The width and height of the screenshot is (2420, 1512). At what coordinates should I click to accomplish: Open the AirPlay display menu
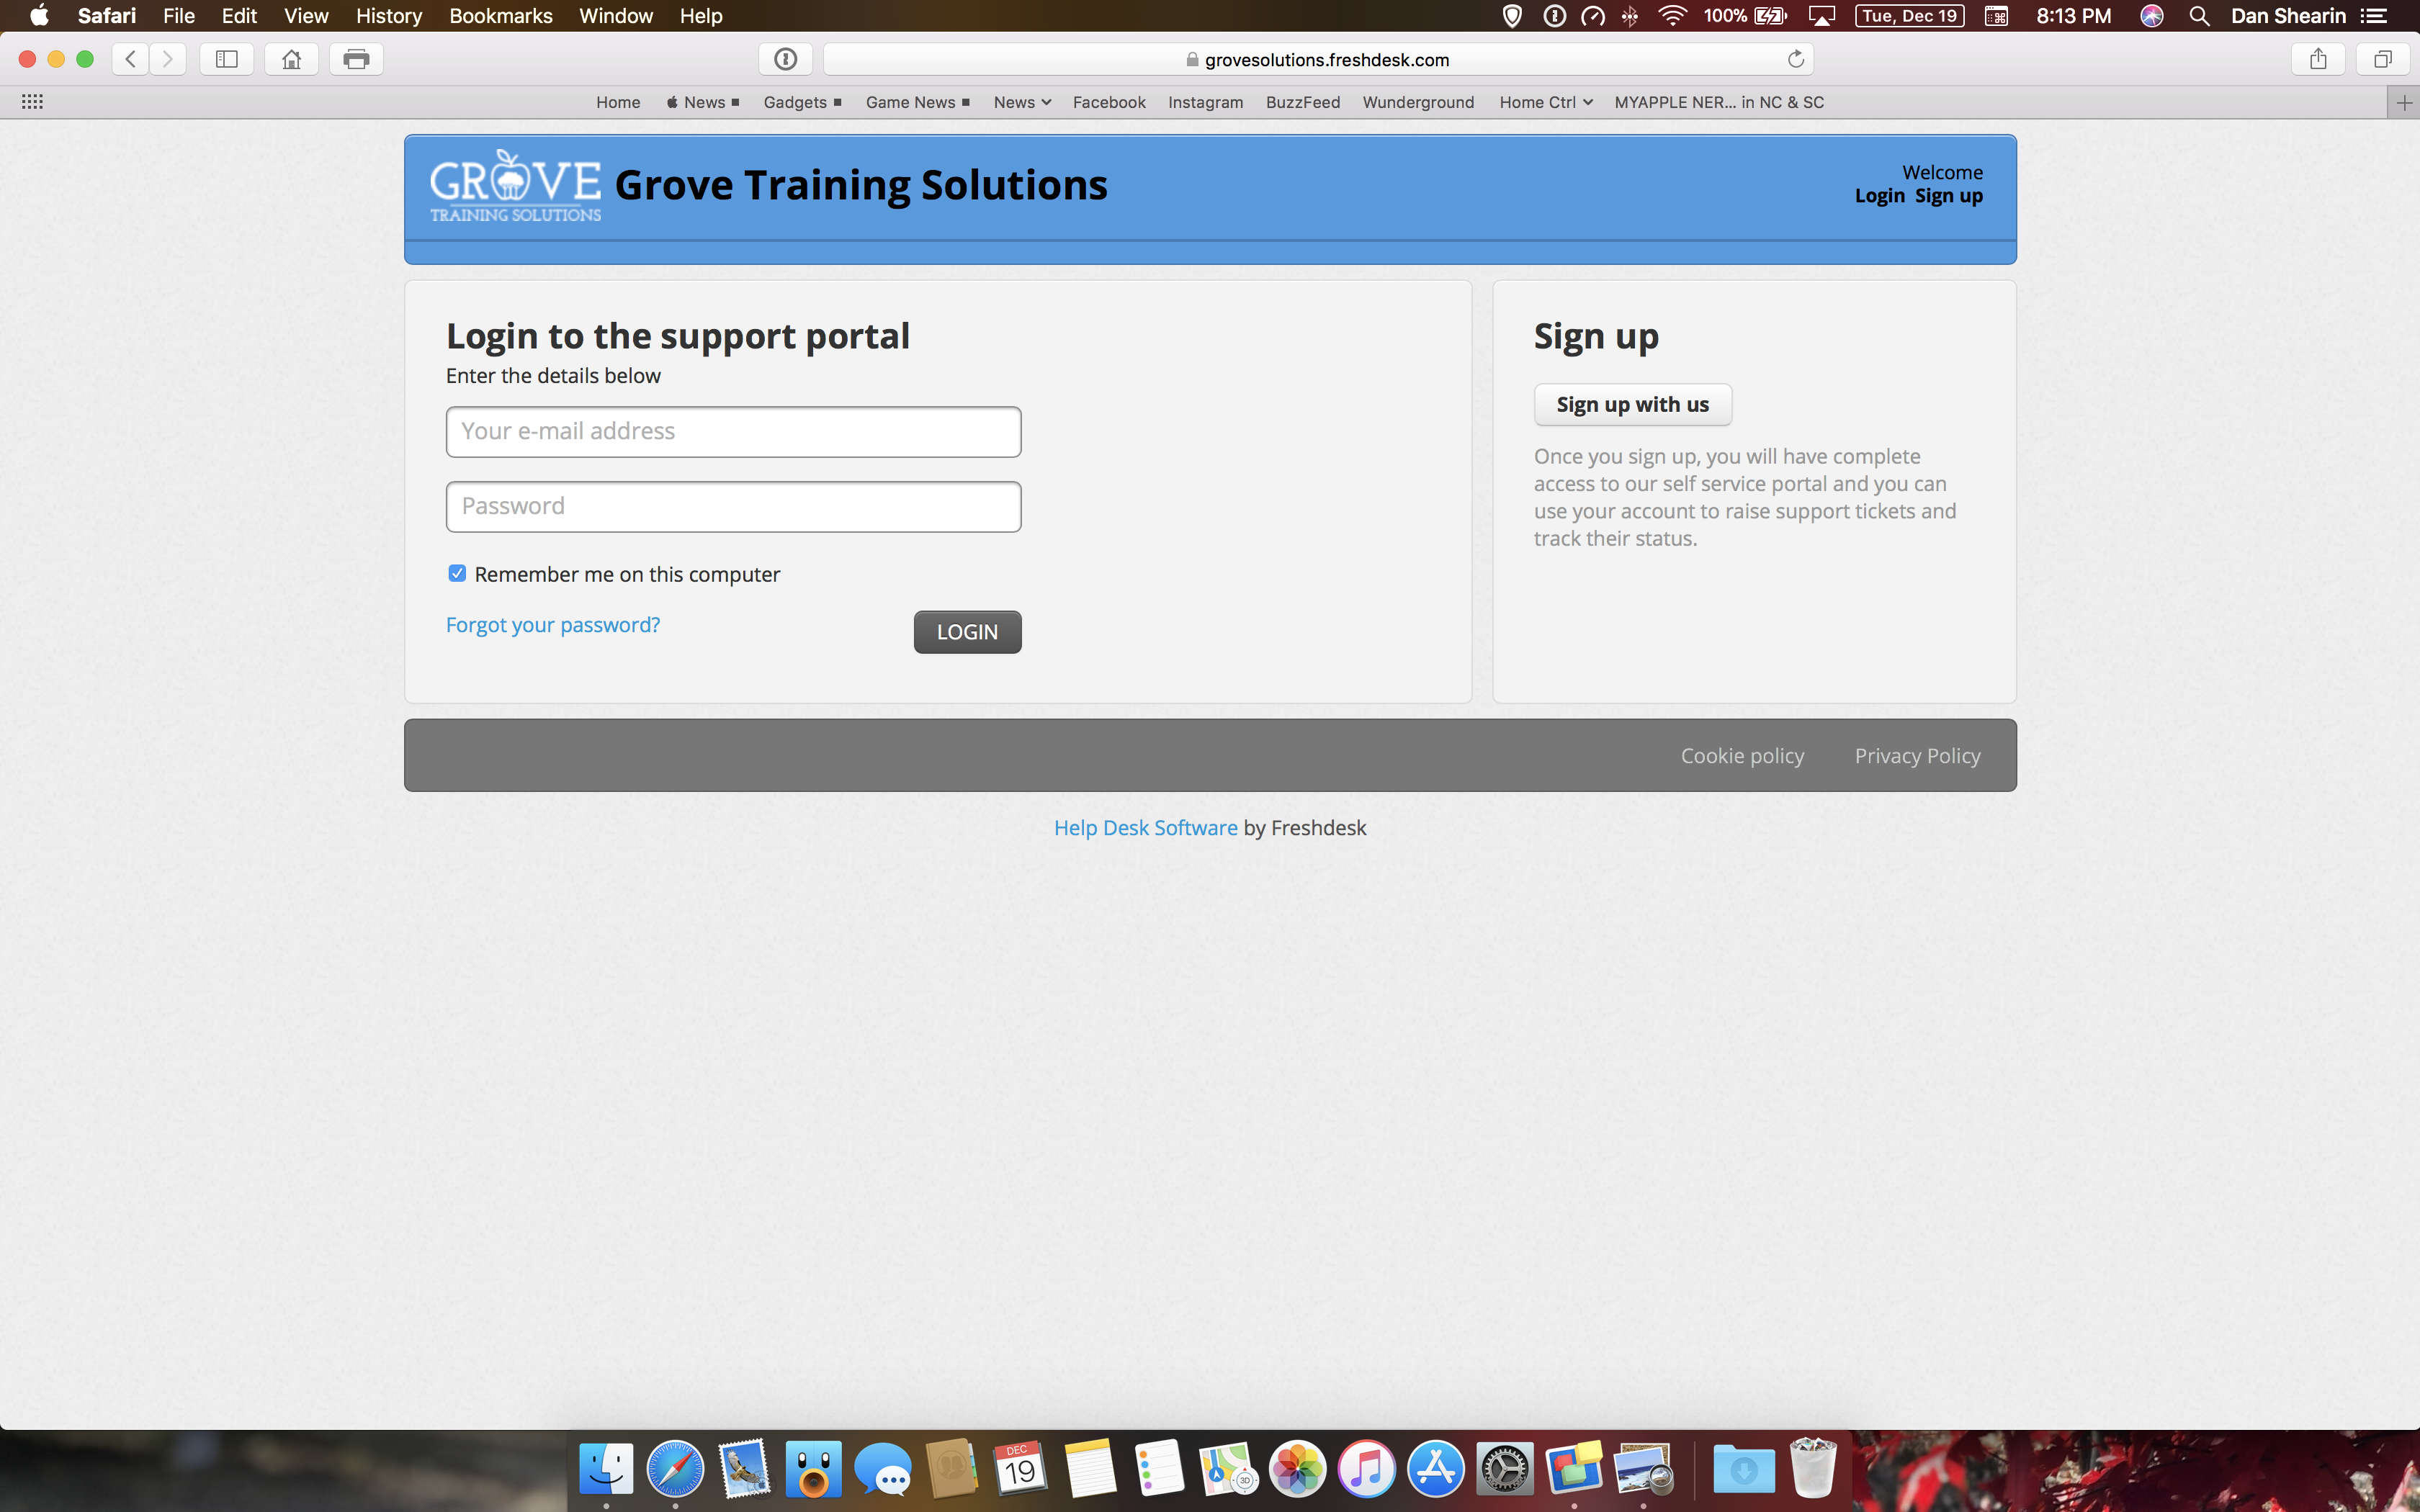pos(1822,16)
